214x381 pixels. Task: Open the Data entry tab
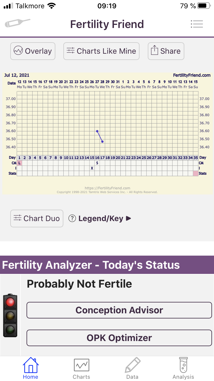point(132,368)
